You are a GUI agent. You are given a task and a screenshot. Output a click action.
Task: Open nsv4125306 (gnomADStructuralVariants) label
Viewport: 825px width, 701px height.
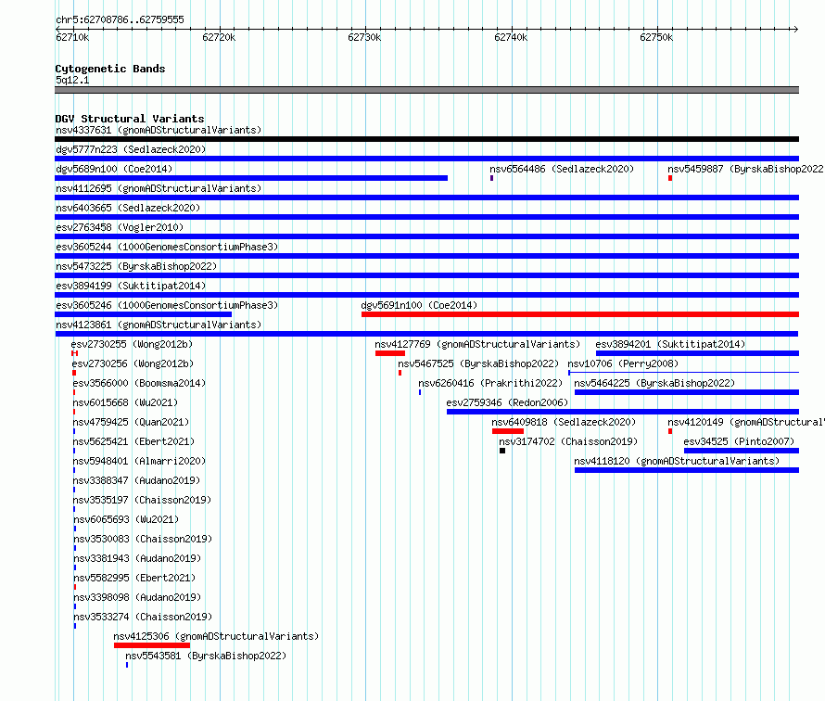tap(216, 636)
